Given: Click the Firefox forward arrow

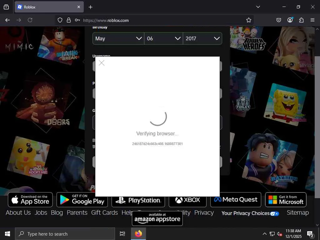Looking at the screenshot, I should click(x=19, y=20).
